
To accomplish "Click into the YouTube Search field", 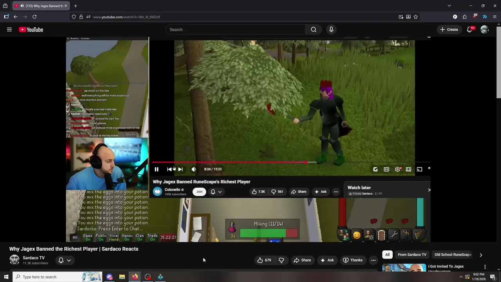I will pos(235,30).
